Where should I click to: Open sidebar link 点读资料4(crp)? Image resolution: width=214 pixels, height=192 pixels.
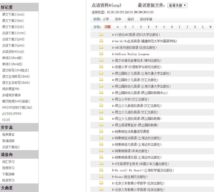click(x=13, y=52)
